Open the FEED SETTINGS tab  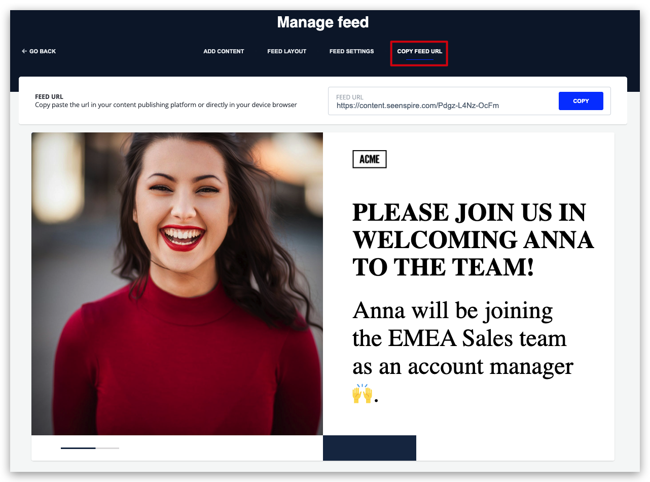(x=351, y=51)
